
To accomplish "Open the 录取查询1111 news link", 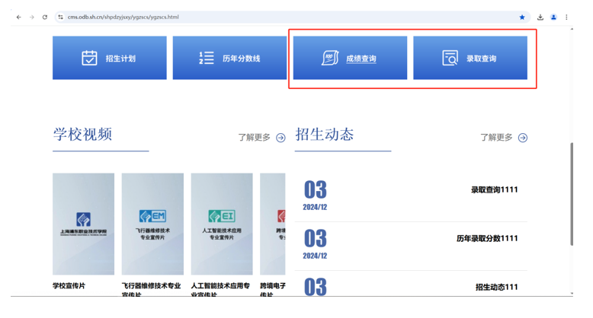I will (494, 189).
